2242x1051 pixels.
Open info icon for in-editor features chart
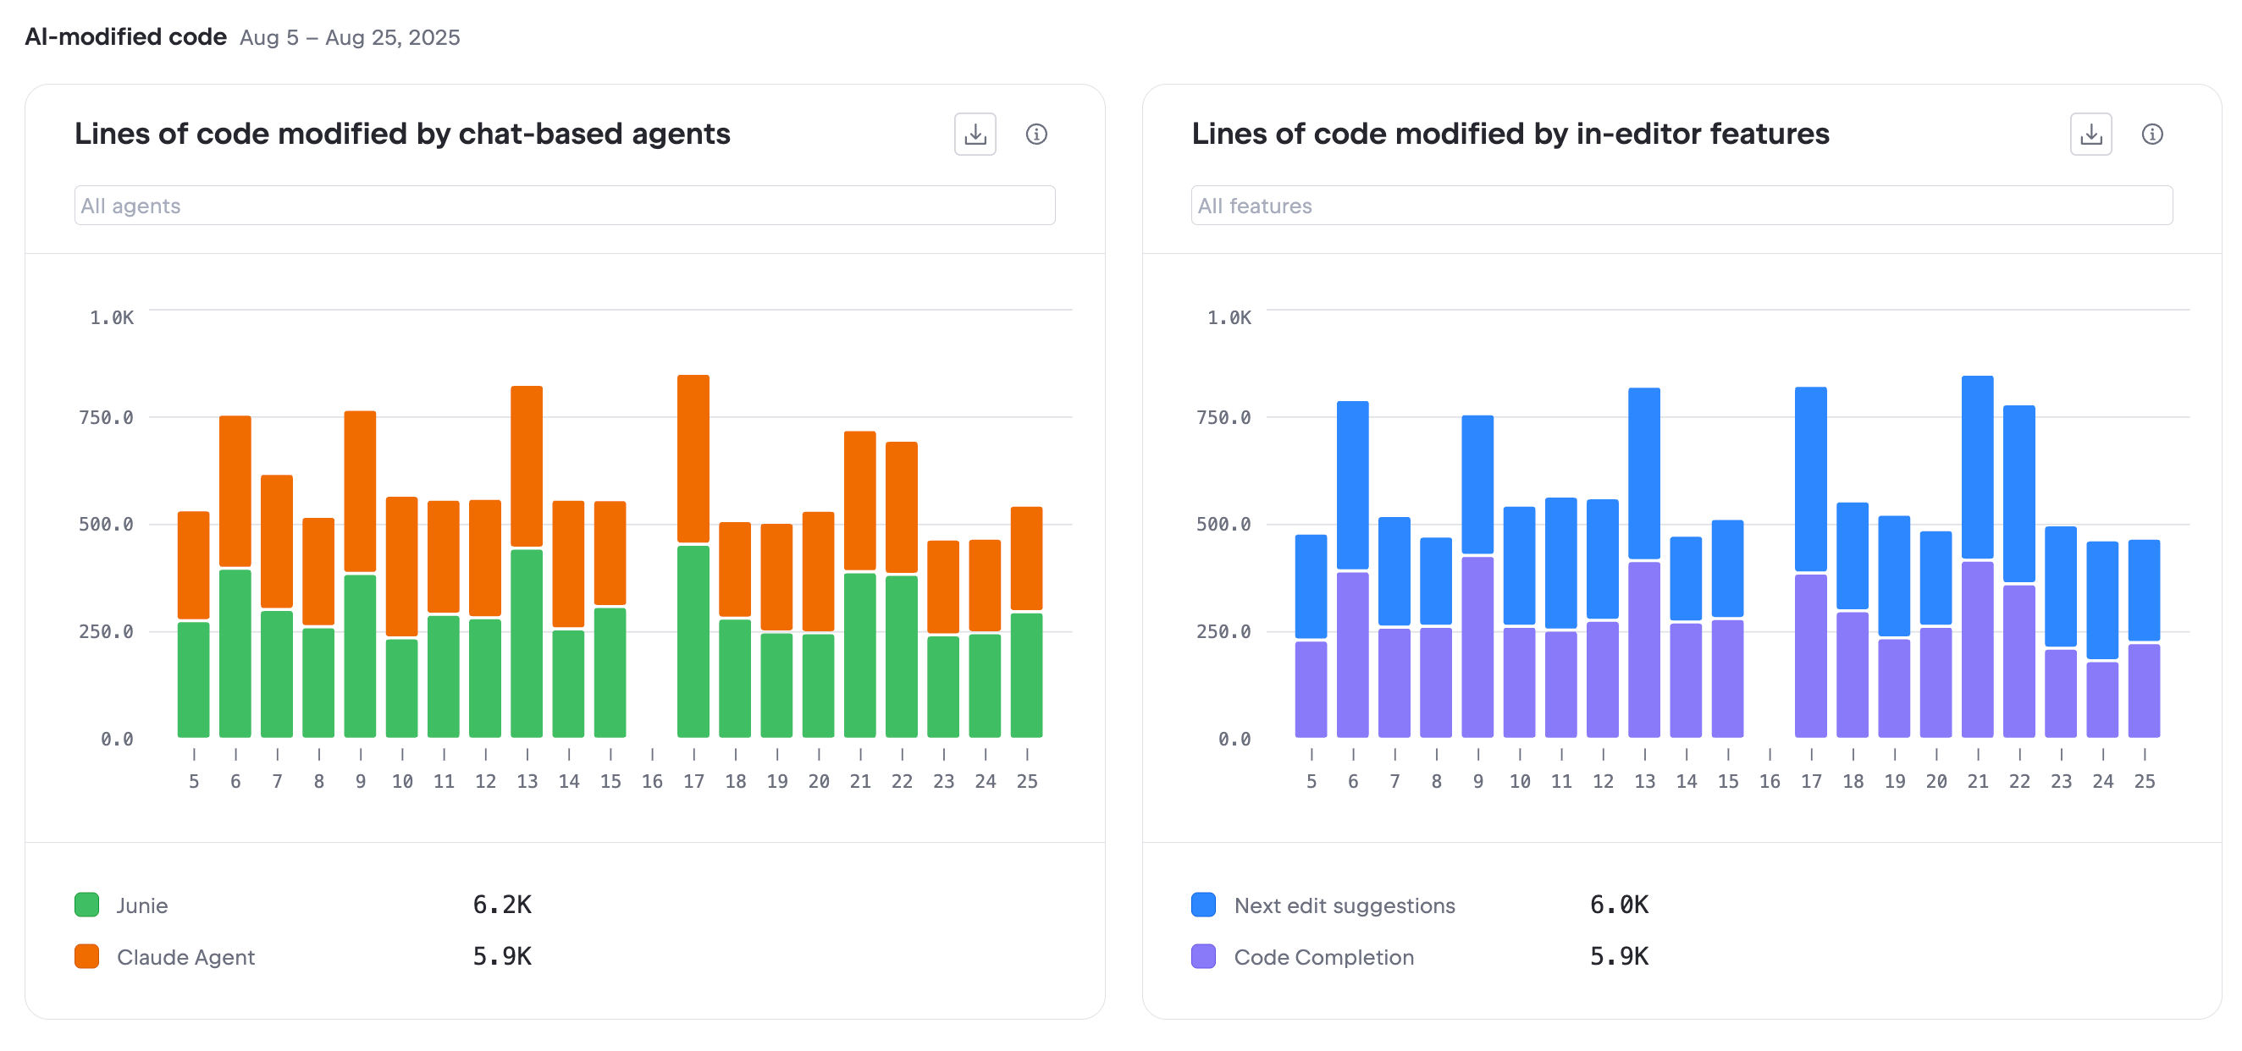[x=2151, y=134]
